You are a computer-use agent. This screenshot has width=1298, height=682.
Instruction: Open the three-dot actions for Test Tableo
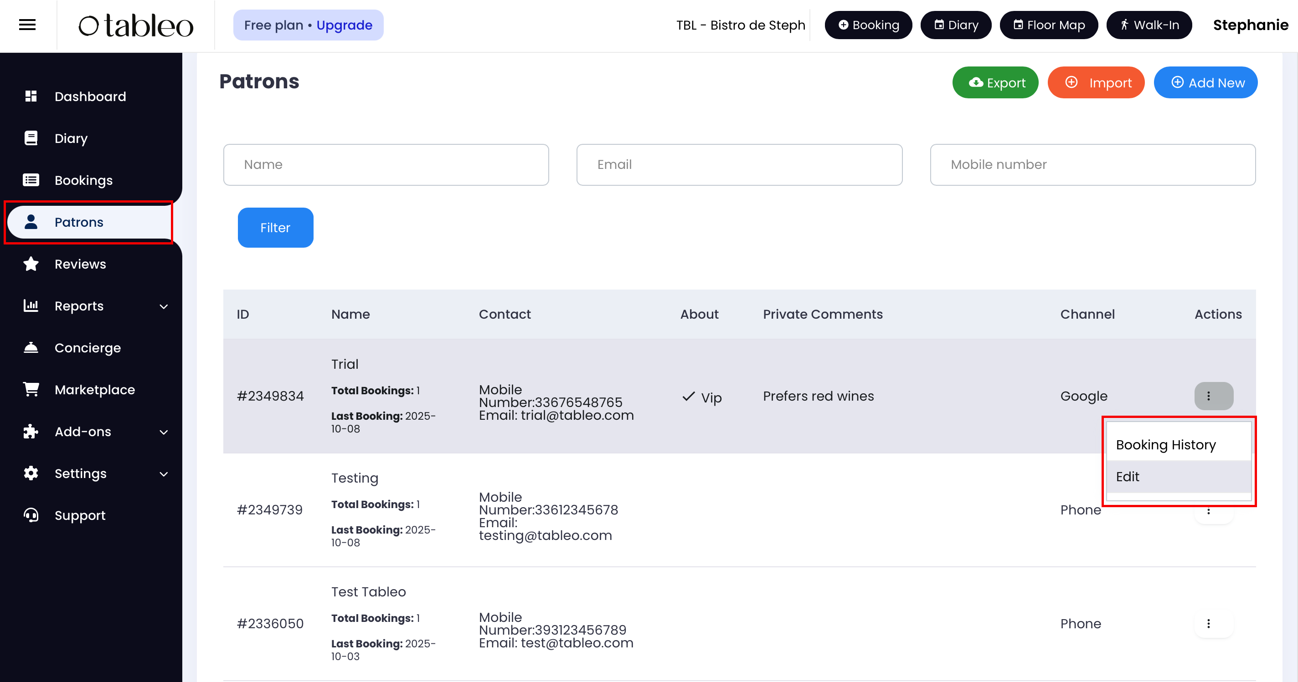click(x=1208, y=624)
